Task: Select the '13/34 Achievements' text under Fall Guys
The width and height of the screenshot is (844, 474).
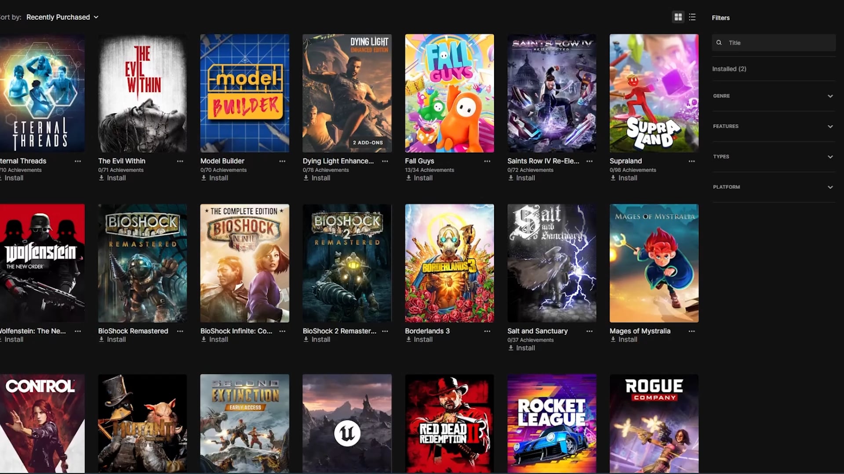Action: [429, 170]
